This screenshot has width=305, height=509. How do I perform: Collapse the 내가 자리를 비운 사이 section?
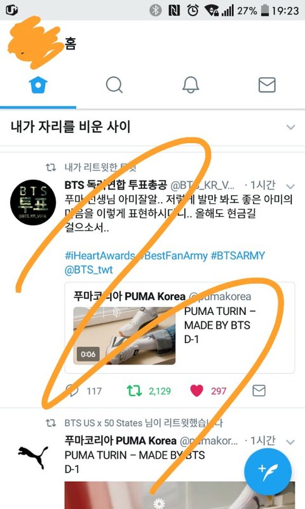291,127
